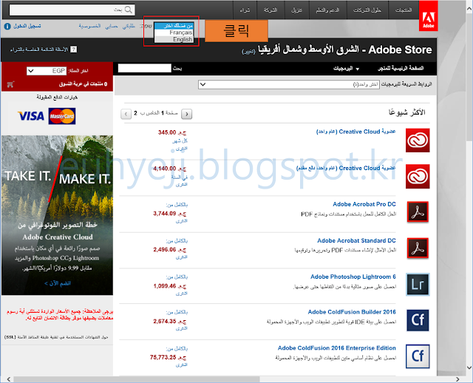This screenshot has height=383, width=473.
Task: Click the 2,496.06 price text
Action: (x=169, y=249)
